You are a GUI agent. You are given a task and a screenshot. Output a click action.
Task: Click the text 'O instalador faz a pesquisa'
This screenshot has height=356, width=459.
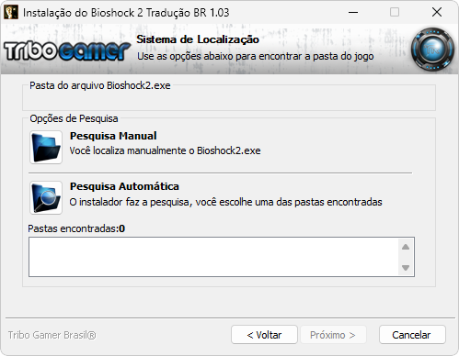(x=129, y=202)
